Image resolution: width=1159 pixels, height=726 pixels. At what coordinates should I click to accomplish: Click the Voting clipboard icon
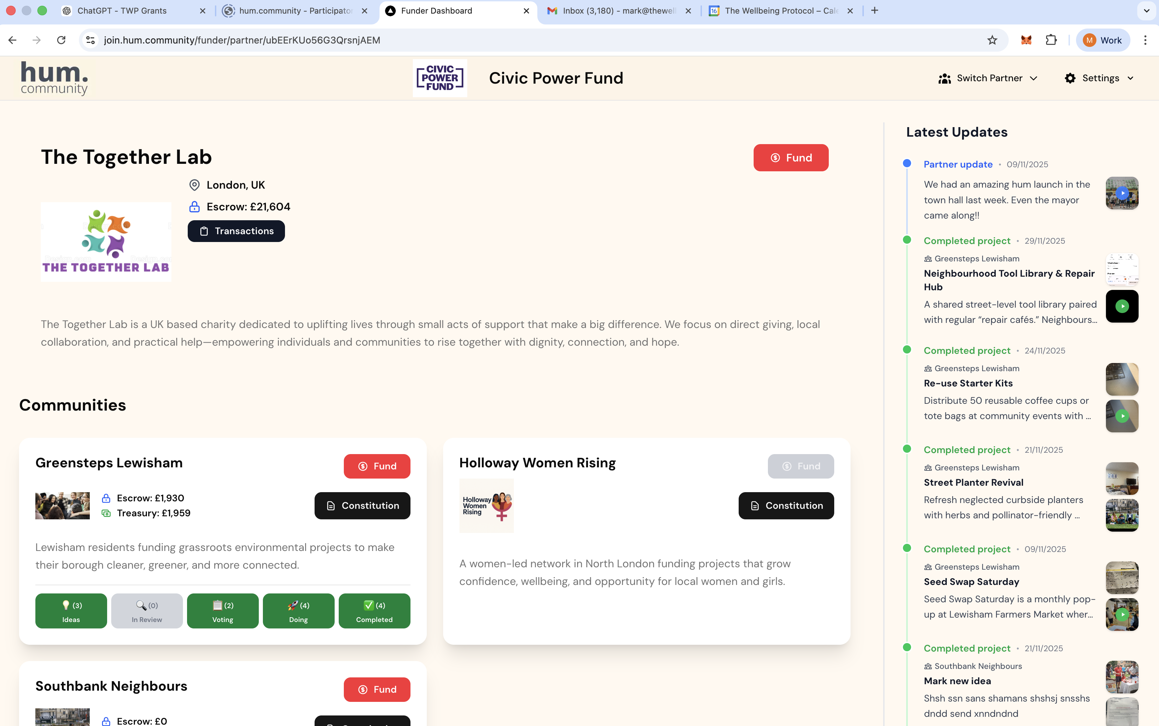[218, 605]
